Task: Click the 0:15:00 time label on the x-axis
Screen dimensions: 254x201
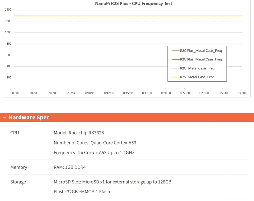Action: click(128, 93)
